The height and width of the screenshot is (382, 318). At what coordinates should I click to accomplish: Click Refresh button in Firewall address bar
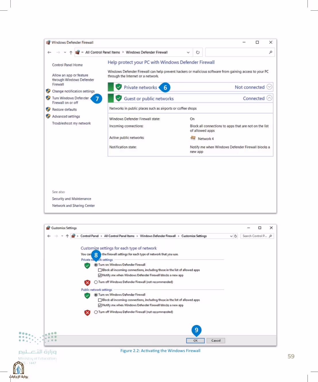[198, 52]
